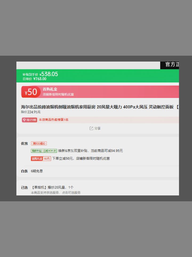Click the 已选 section label
The width and height of the screenshot is (192, 257).
click(x=24, y=187)
